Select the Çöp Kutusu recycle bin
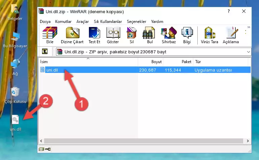The image size is (259, 160). [15, 96]
